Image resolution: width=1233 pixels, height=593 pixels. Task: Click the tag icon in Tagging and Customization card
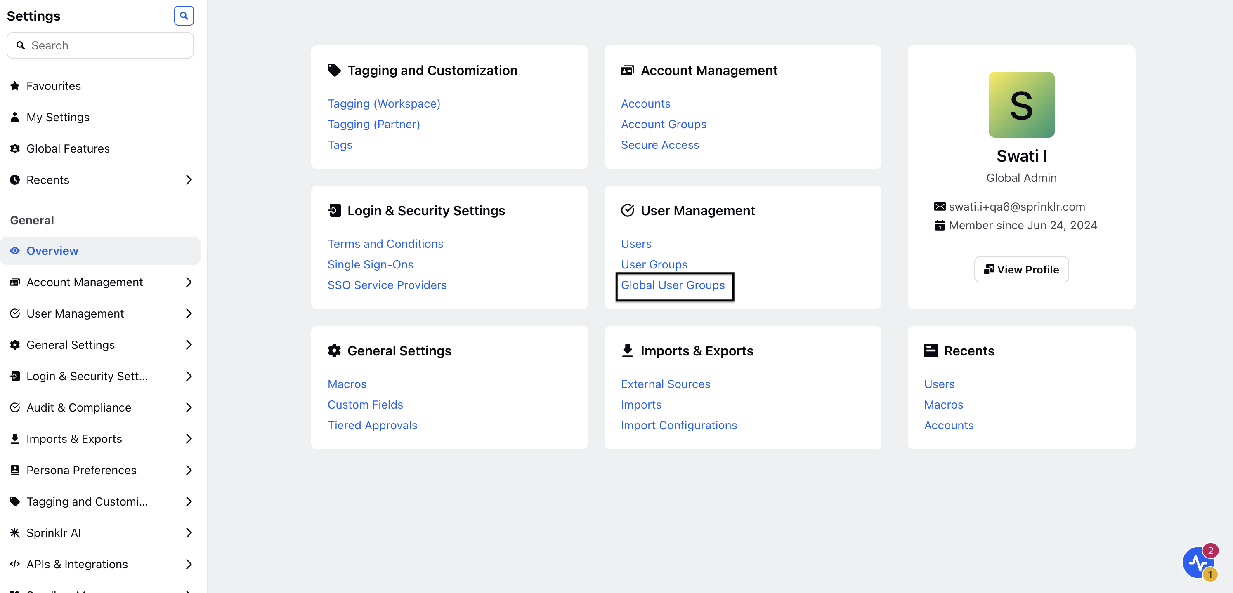(x=334, y=70)
